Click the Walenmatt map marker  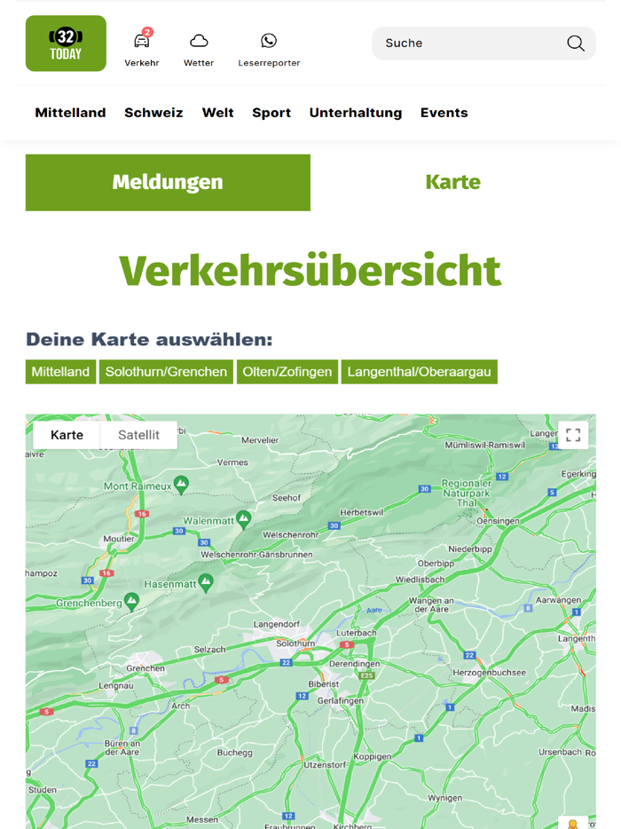point(243,520)
